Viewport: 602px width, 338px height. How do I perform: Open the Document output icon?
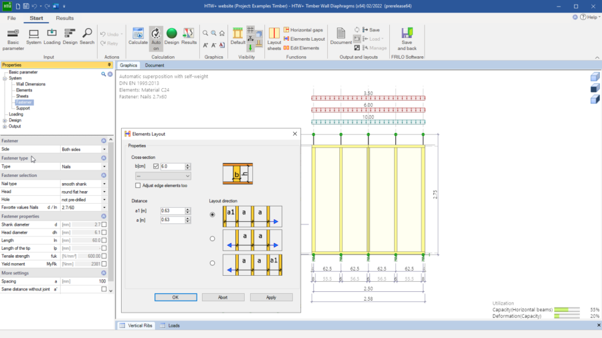[x=341, y=37]
